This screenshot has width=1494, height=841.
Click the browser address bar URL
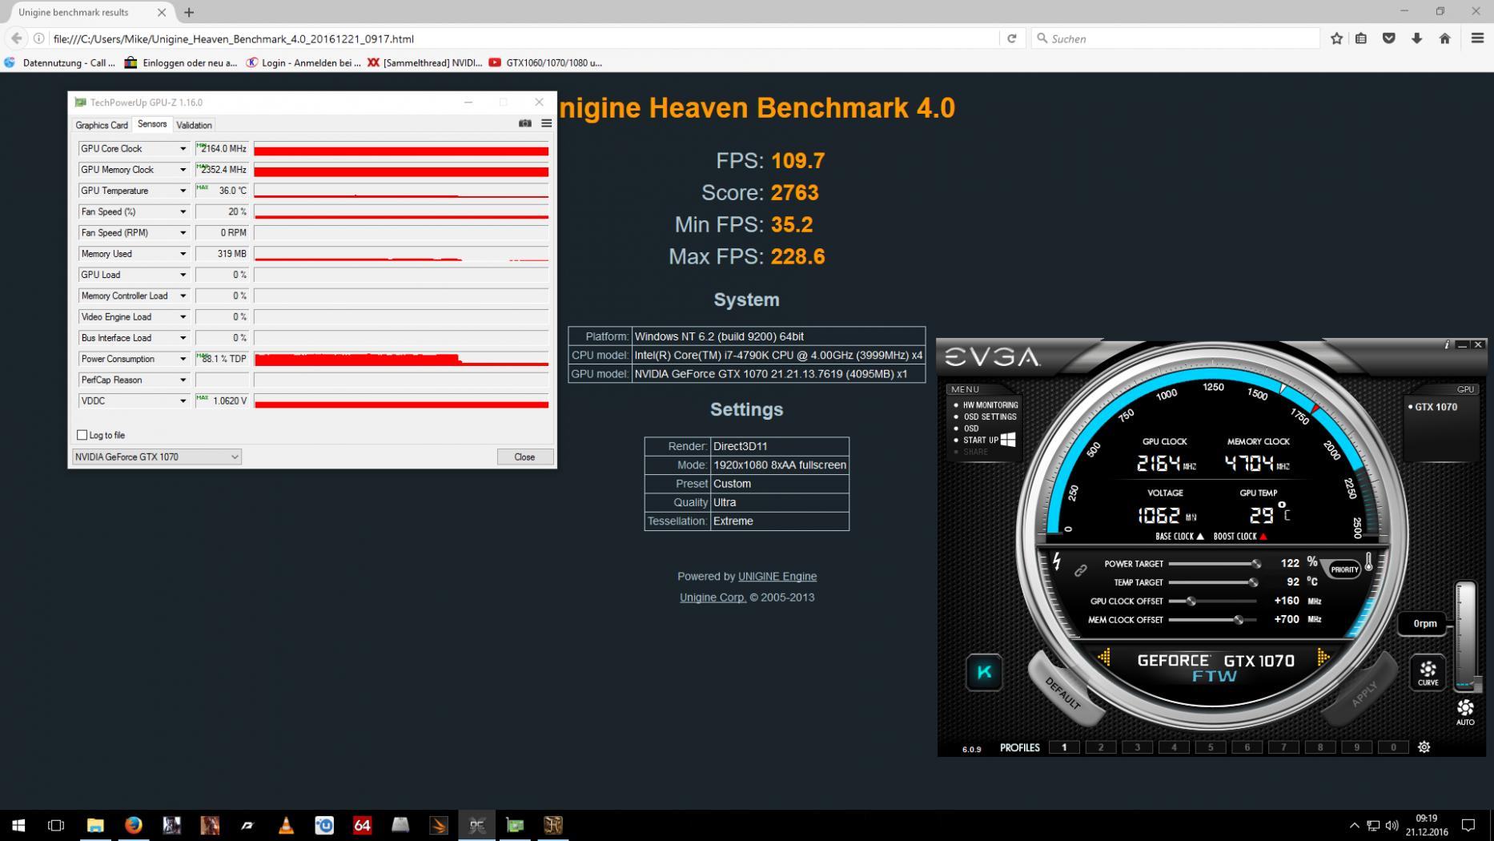pos(234,38)
